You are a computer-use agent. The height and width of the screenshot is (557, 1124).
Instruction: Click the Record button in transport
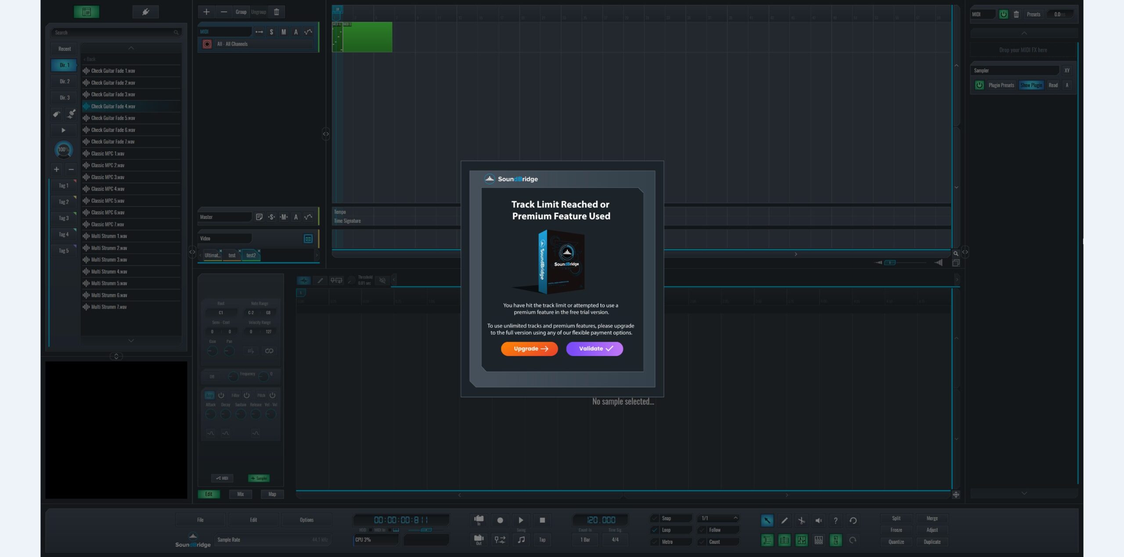pyautogui.click(x=500, y=520)
